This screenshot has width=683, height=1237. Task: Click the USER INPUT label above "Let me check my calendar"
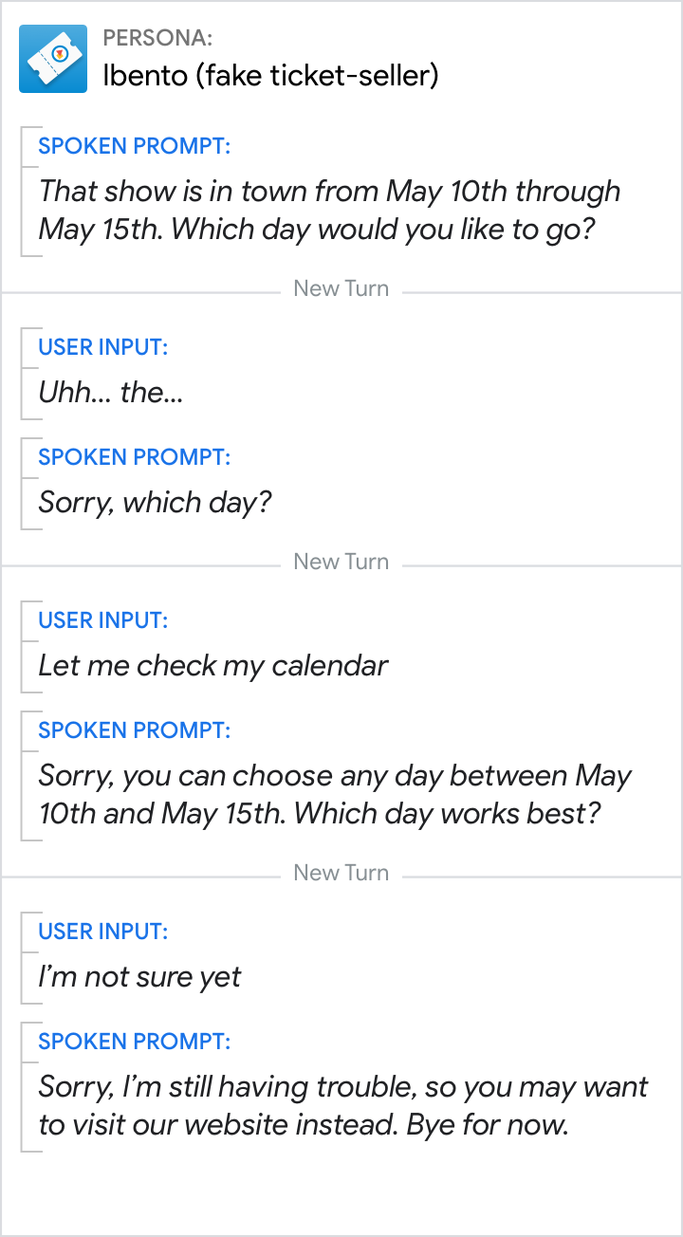(102, 620)
